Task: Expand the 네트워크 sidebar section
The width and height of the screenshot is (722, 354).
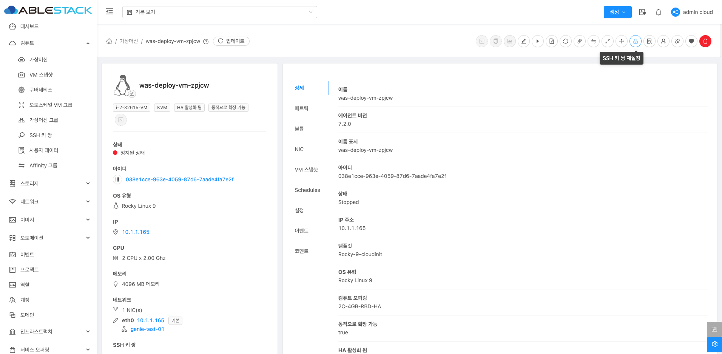Action: pyautogui.click(x=88, y=202)
